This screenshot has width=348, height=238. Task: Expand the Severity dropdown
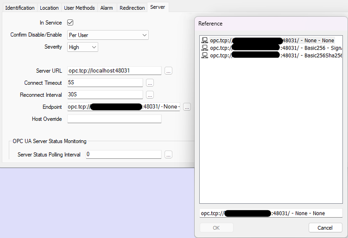[82, 47]
